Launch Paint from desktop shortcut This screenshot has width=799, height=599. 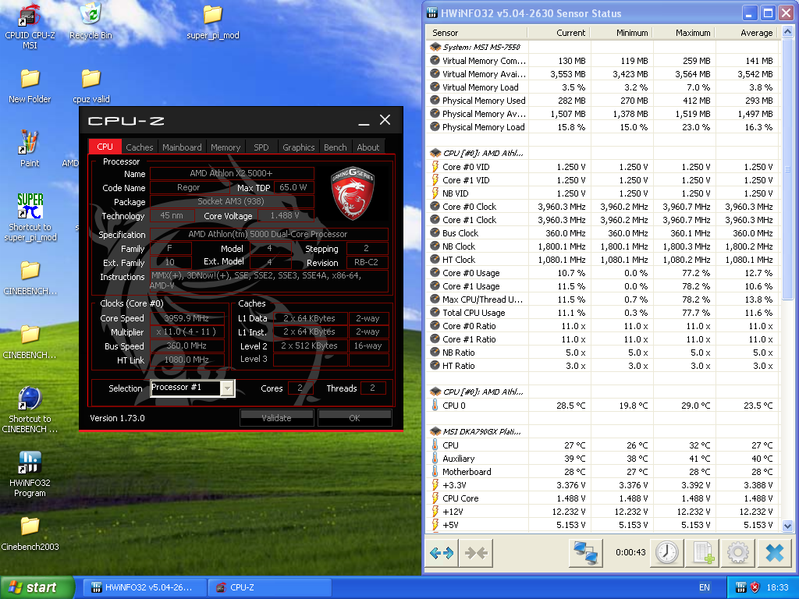[x=30, y=149]
